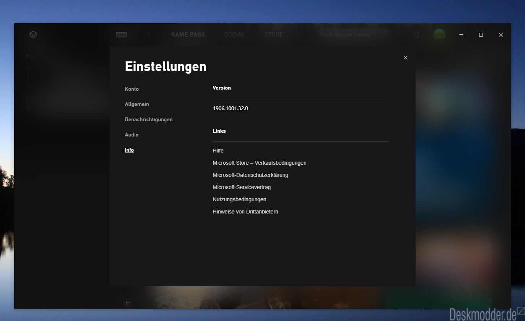Viewport: 525px width, 321px height.
Task: Open Hinweise von Drittanbietern link
Action: [245, 212]
